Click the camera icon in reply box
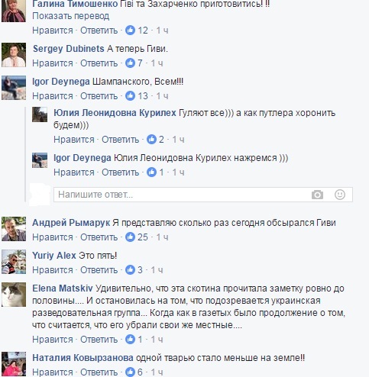Image resolution: width=369 pixels, height=377 pixels. [317, 195]
